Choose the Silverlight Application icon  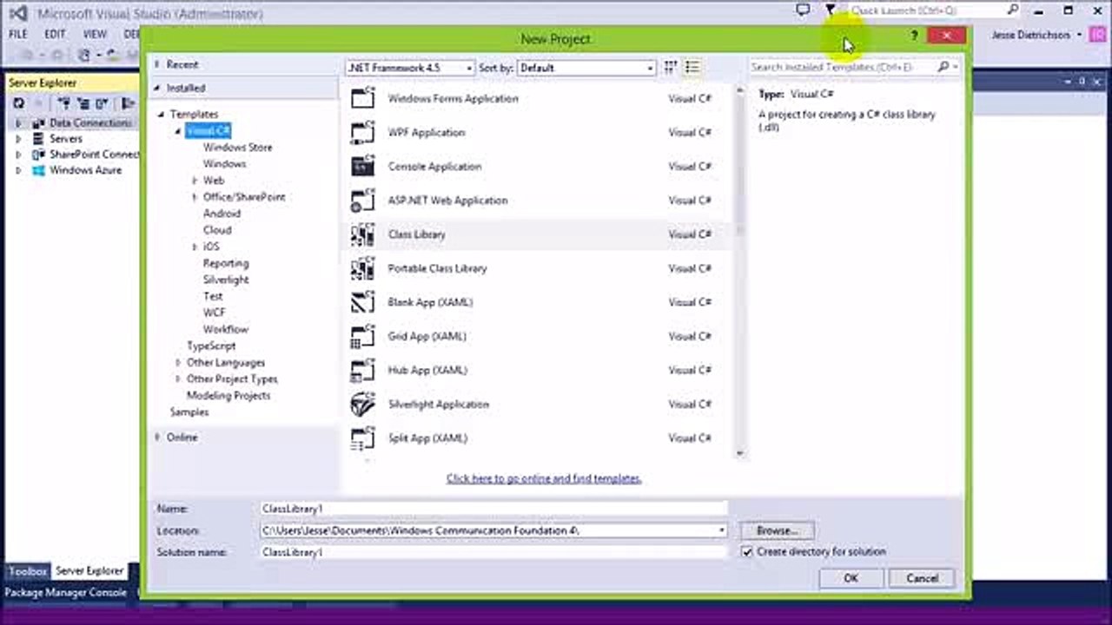(x=362, y=405)
